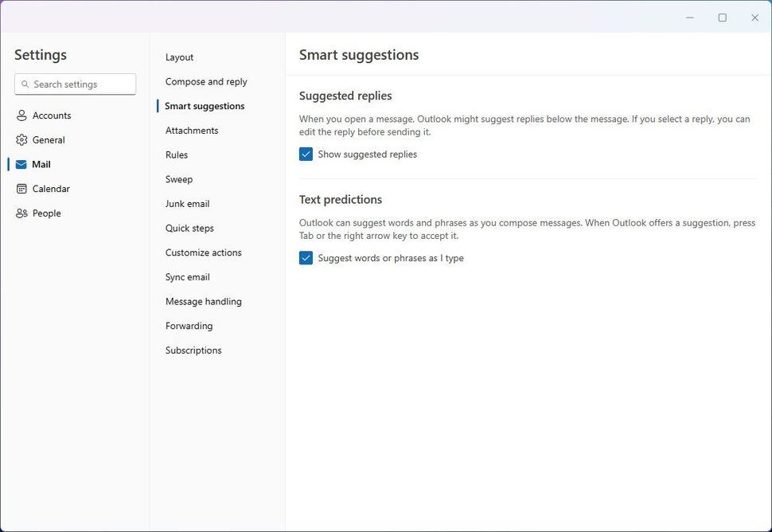Go to Forwarding settings
The width and height of the screenshot is (772, 532).
pyautogui.click(x=189, y=326)
